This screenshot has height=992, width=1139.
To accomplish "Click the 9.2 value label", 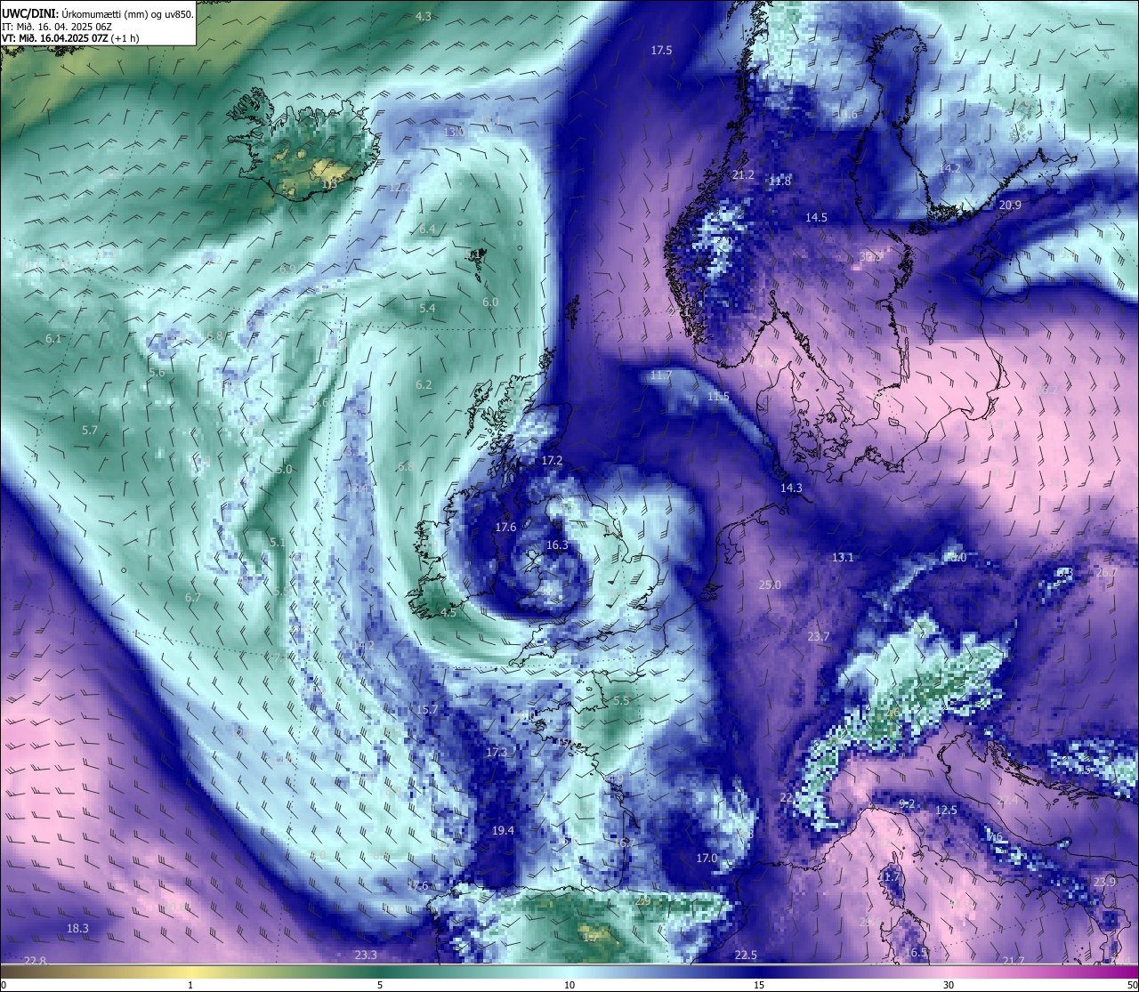I will [907, 804].
